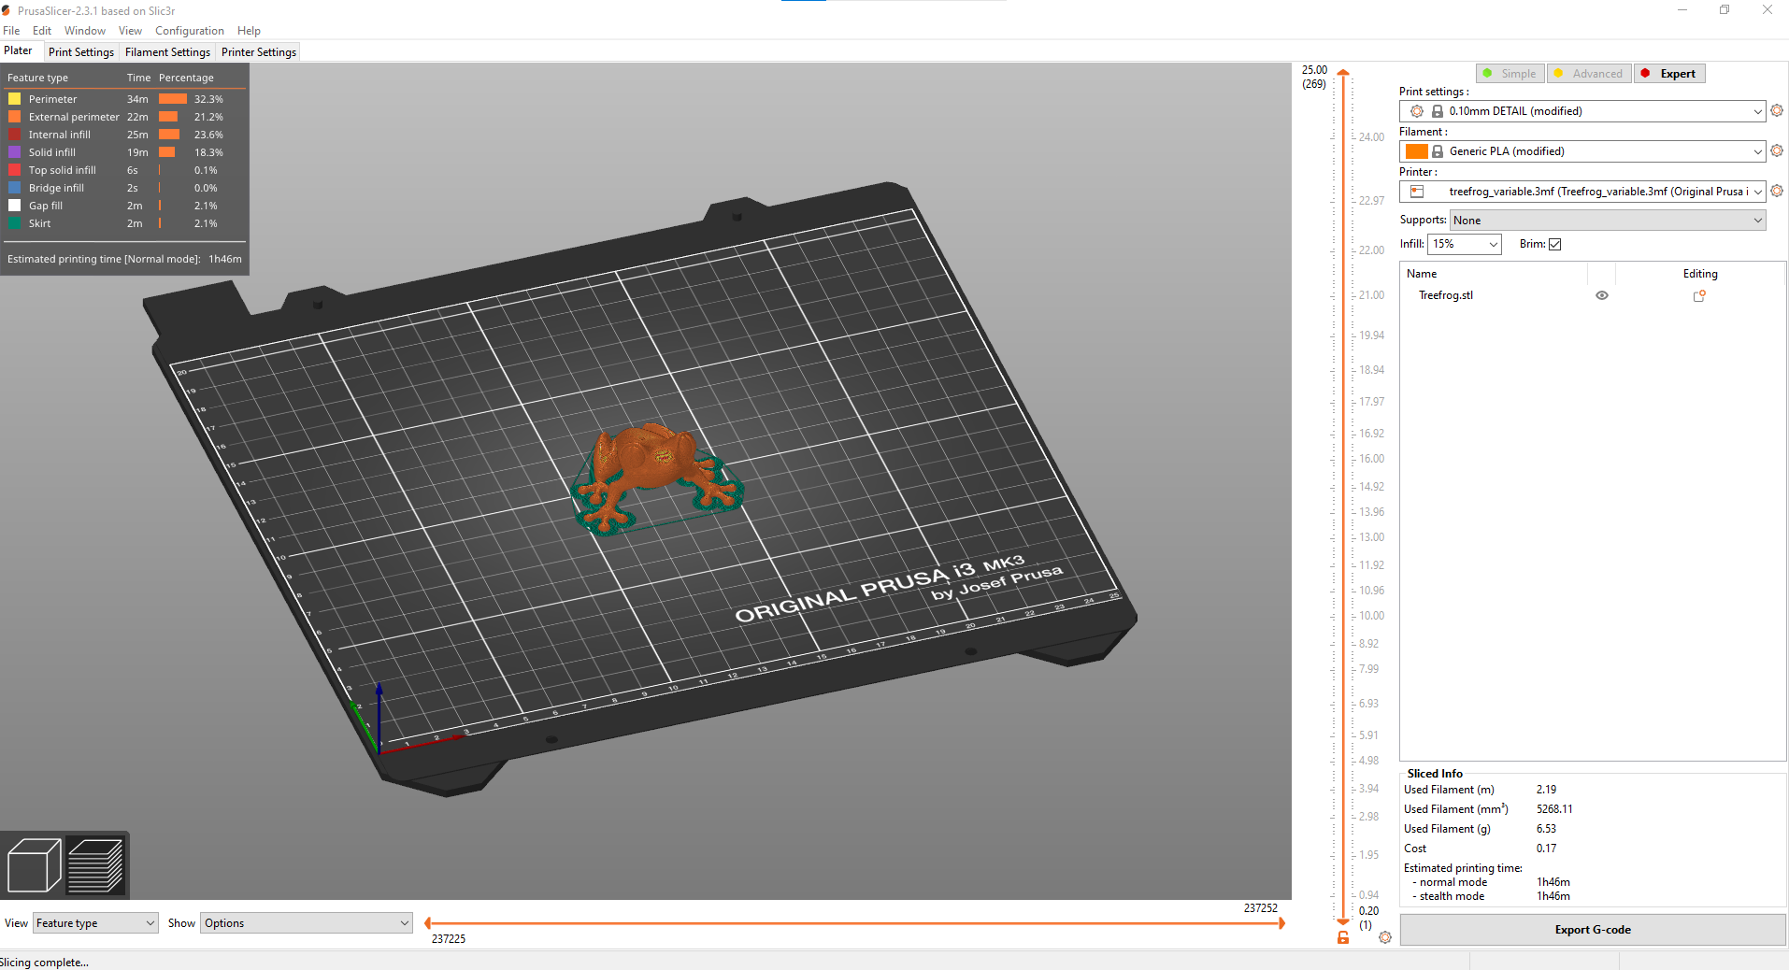The height and width of the screenshot is (970, 1789).
Task: Open Filament settings tab via gear icon
Action: tap(1777, 150)
